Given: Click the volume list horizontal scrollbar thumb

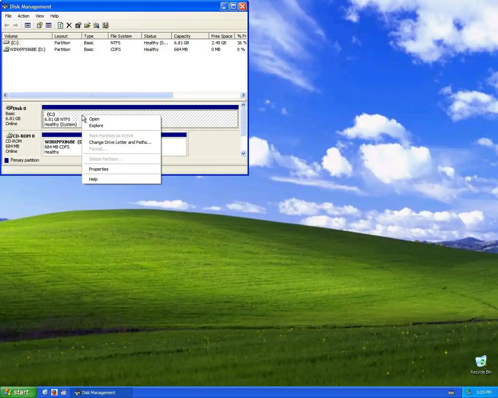Looking at the screenshot, I should tap(91, 95).
